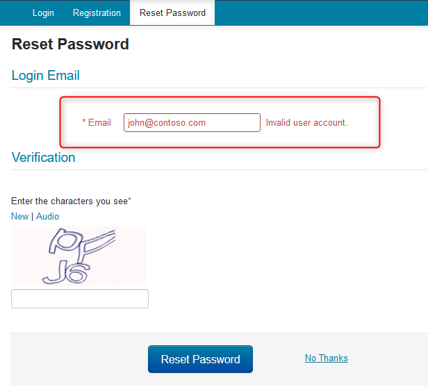
Task: Click the red asterisk before Email label
Action: (84, 123)
